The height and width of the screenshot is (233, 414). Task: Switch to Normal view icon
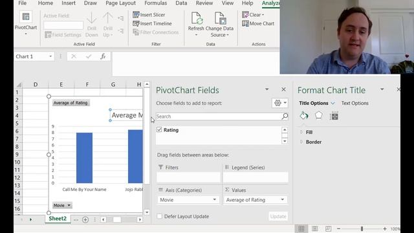(301, 228)
